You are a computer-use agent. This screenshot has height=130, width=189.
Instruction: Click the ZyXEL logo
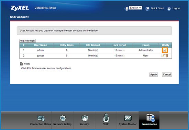pos(20,8)
